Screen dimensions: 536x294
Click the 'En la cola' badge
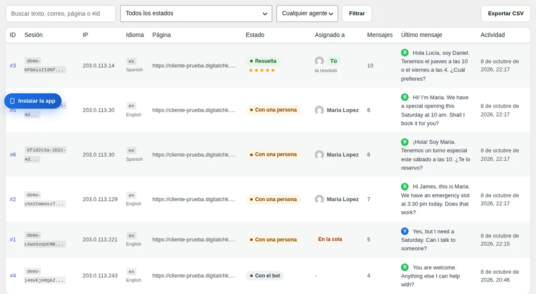click(330, 240)
